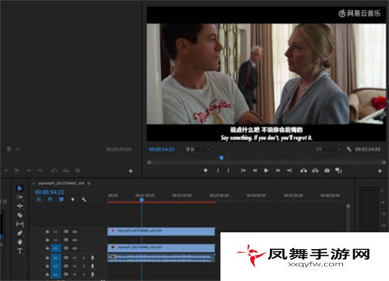The image size is (389, 281).
Task: Open Comparison View in Program monitor
Action: (x=338, y=170)
